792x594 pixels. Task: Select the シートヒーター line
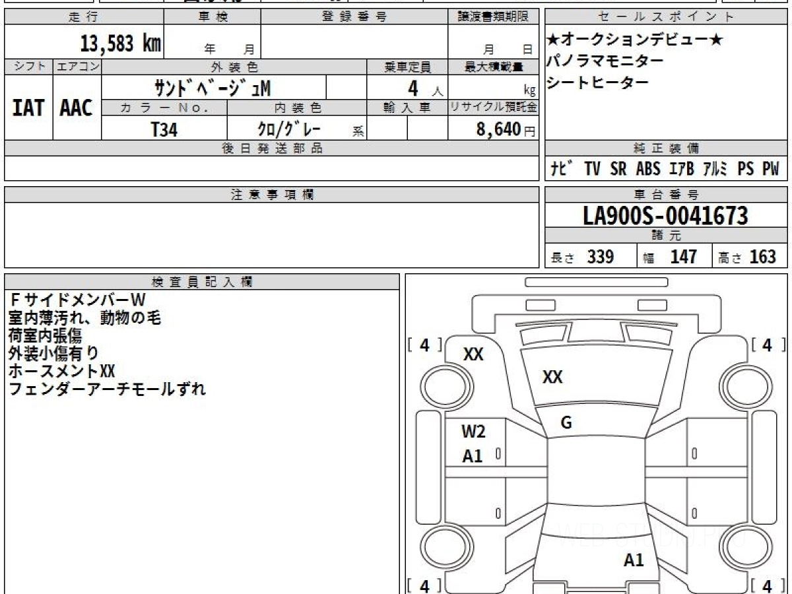coord(598,82)
